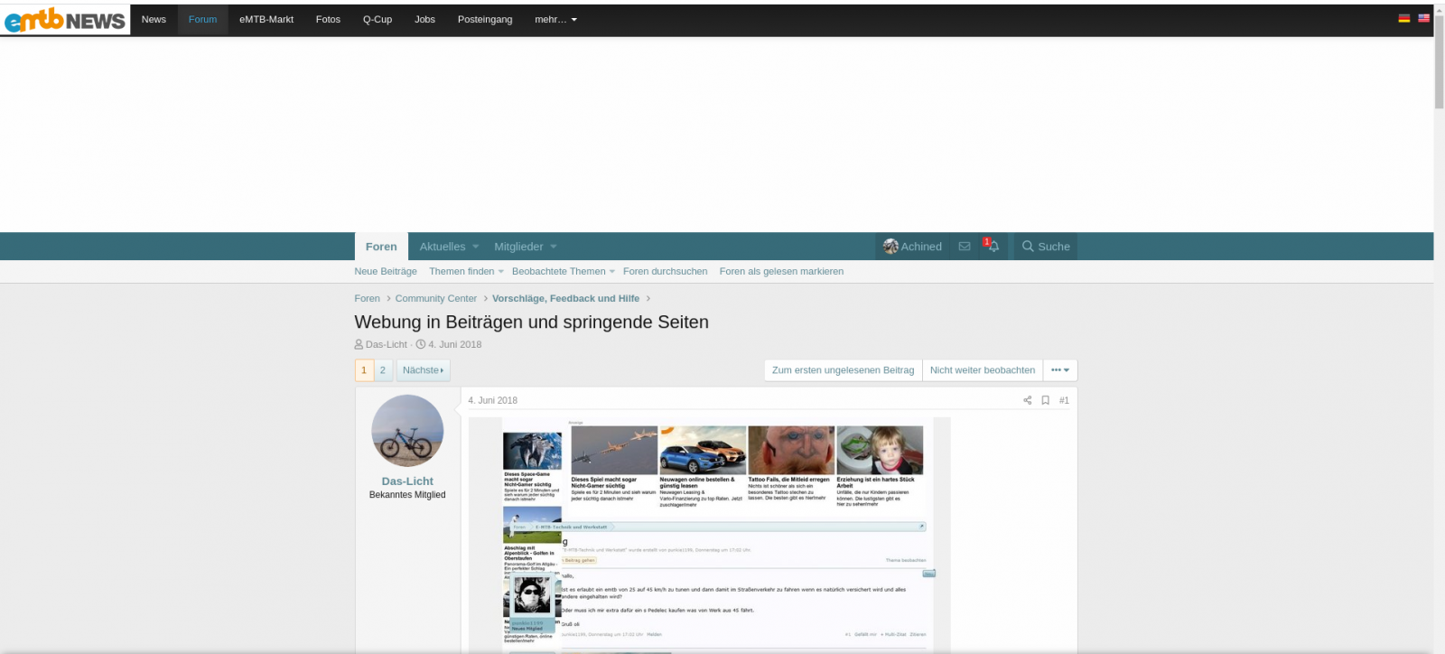The height and width of the screenshot is (654, 1445).
Task: Select the Foren tab
Action: 381,247
